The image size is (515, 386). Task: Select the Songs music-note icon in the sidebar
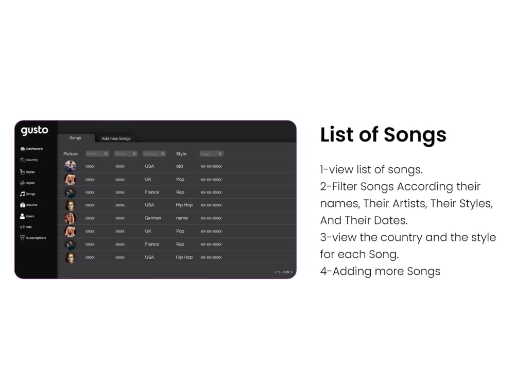coord(22,194)
